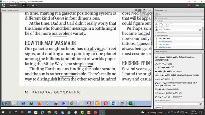Select the third host with the sharing icon

[178, 30]
